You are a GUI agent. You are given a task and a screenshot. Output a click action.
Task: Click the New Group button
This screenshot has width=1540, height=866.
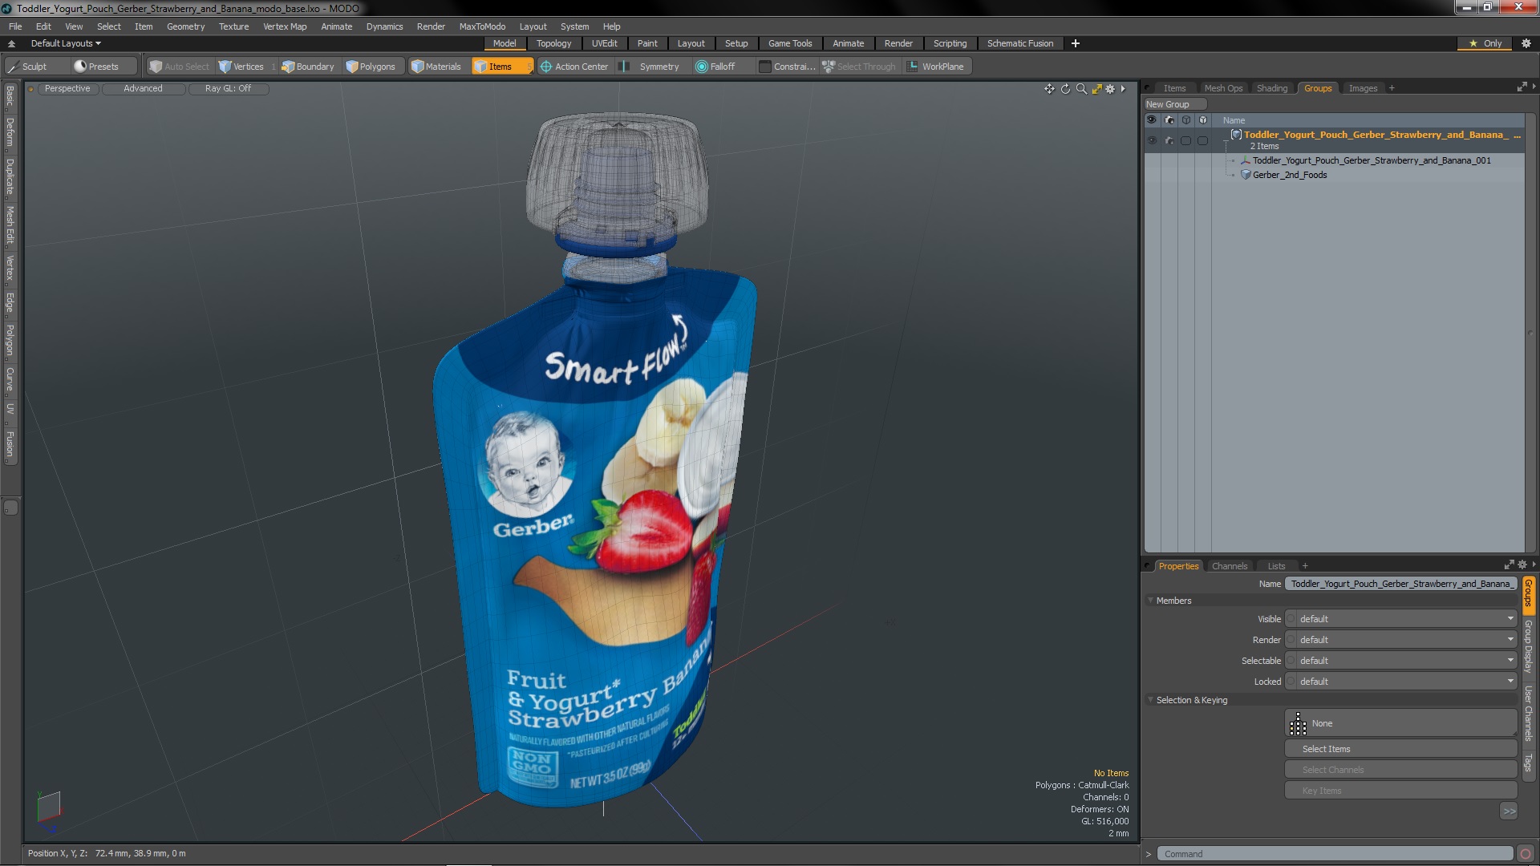tap(1175, 104)
